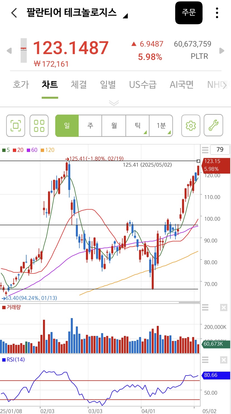Viewport: 231px width, 414px height.
Task: Tap the 02/03 date axis label
Action: pos(47,411)
